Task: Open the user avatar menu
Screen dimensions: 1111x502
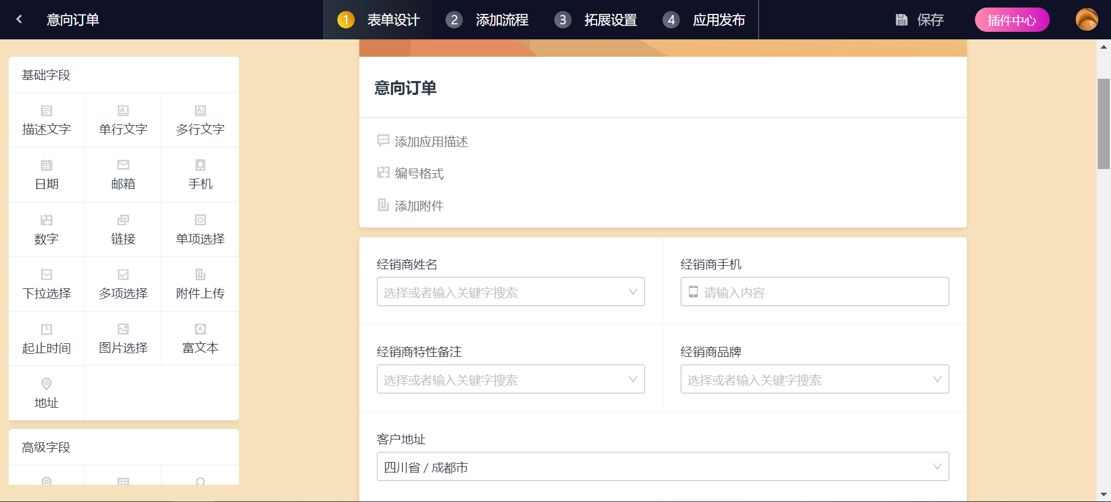Action: coord(1087,20)
